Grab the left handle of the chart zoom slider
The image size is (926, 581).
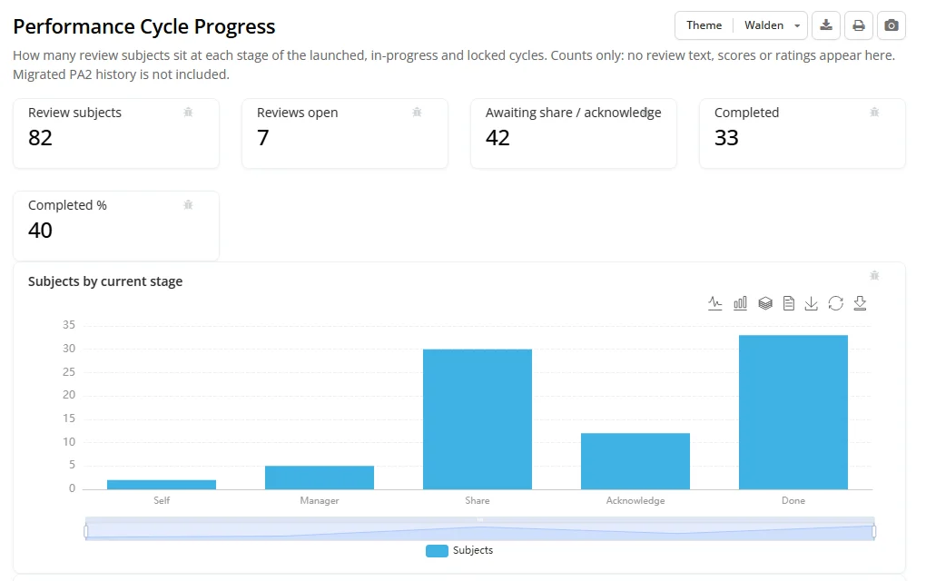86,531
